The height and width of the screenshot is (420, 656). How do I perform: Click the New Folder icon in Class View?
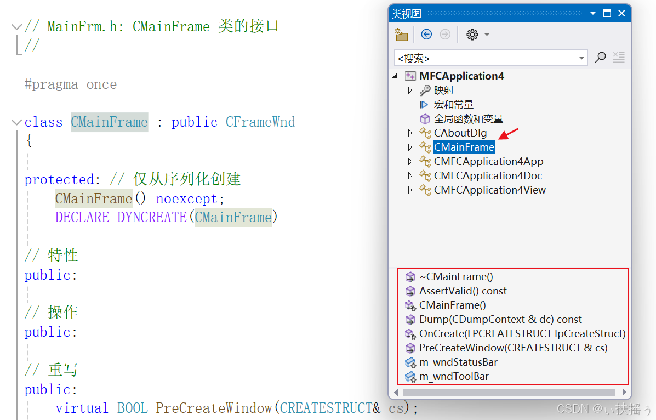coord(401,35)
